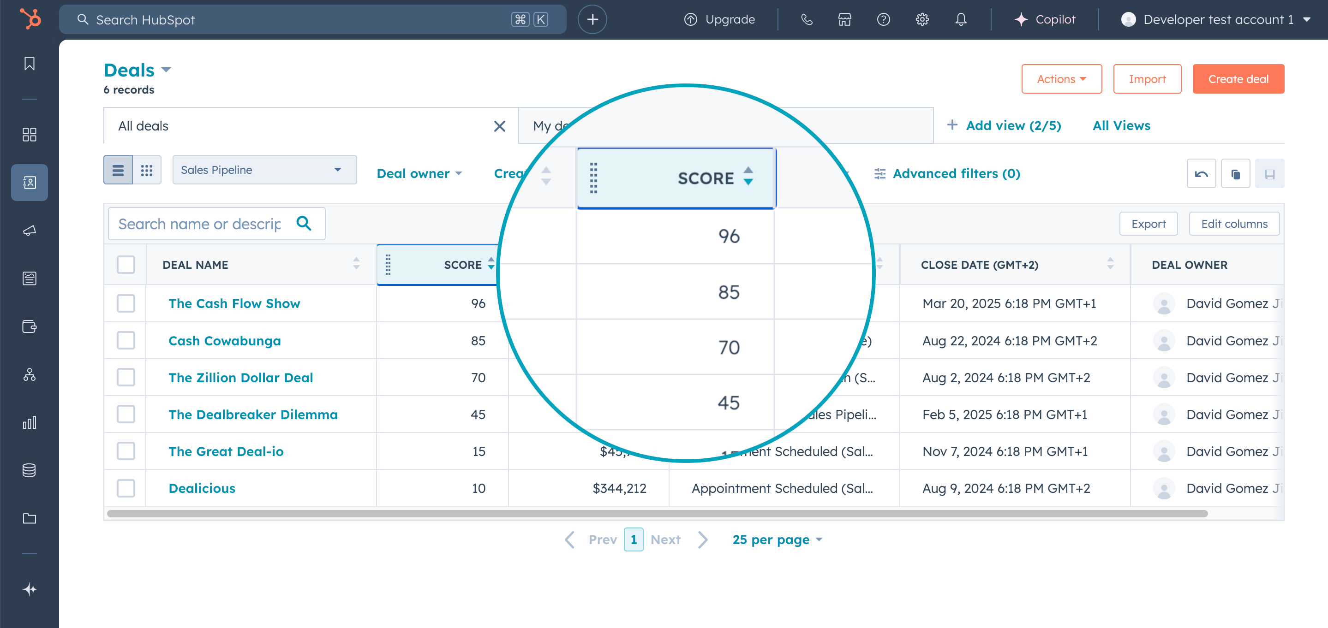Viewport: 1328px width, 628px height.
Task: Open the Notifications bell icon
Action: (961, 19)
